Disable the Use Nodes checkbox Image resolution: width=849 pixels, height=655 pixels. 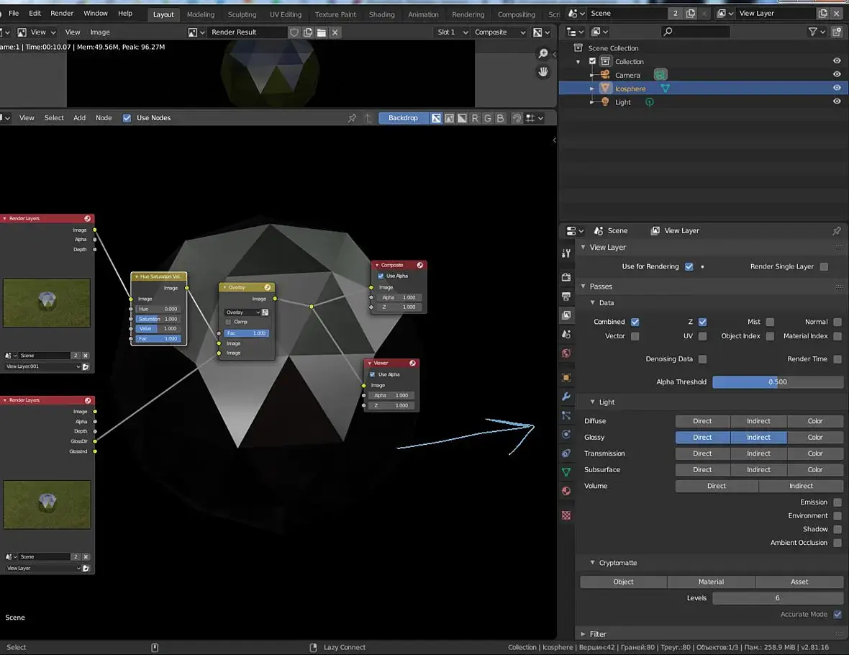click(x=127, y=118)
